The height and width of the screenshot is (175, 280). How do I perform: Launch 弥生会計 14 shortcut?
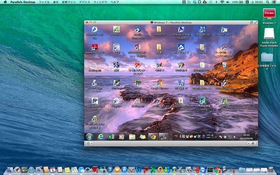pyautogui.click(x=203, y=31)
